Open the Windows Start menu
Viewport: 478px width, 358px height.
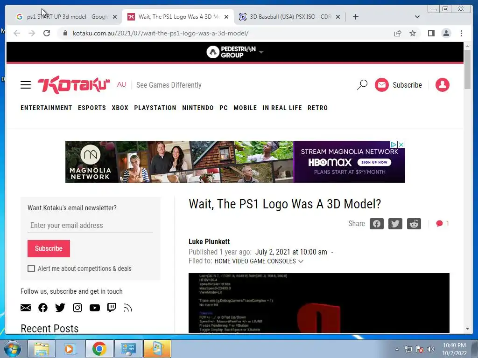click(x=13, y=349)
